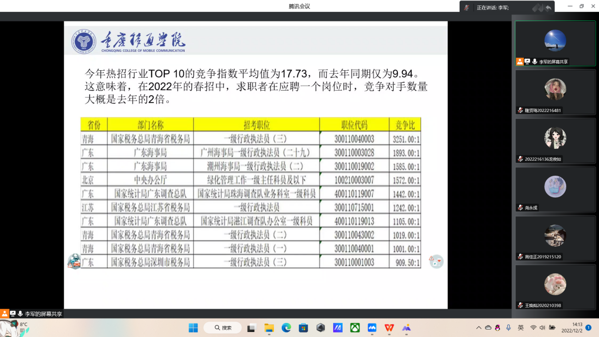Open Microsoft Edge from the taskbar

(286, 328)
